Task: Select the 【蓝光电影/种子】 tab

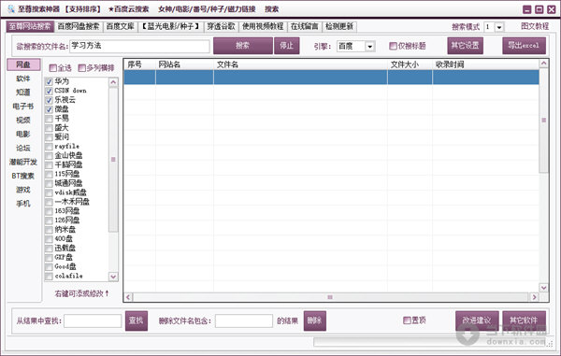Action: (171, 26)
